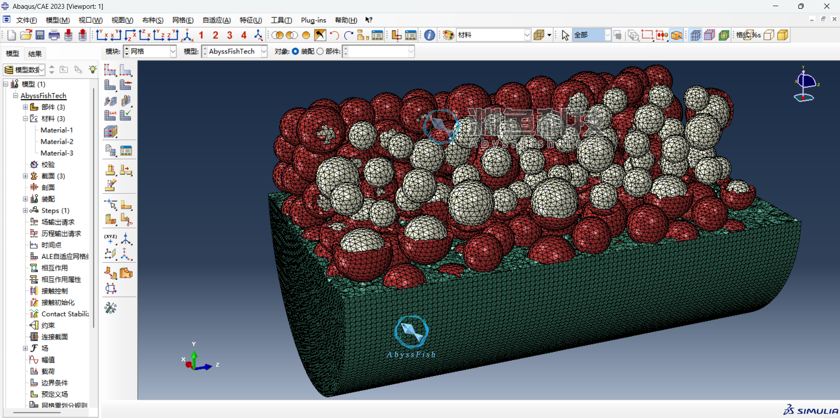Seed part instance tool

click(x=110, y=70)
